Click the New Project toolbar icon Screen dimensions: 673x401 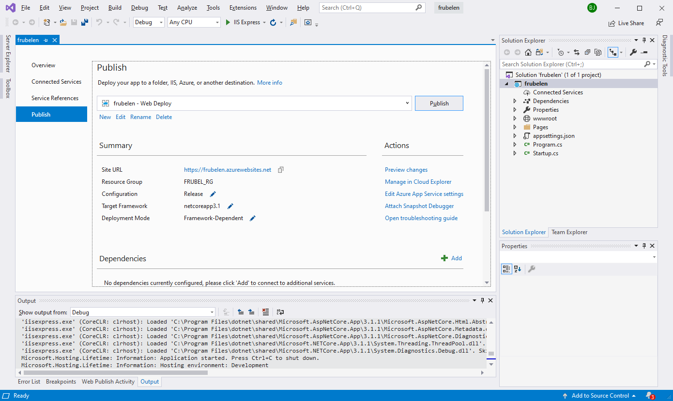click(x=46, y=22)
